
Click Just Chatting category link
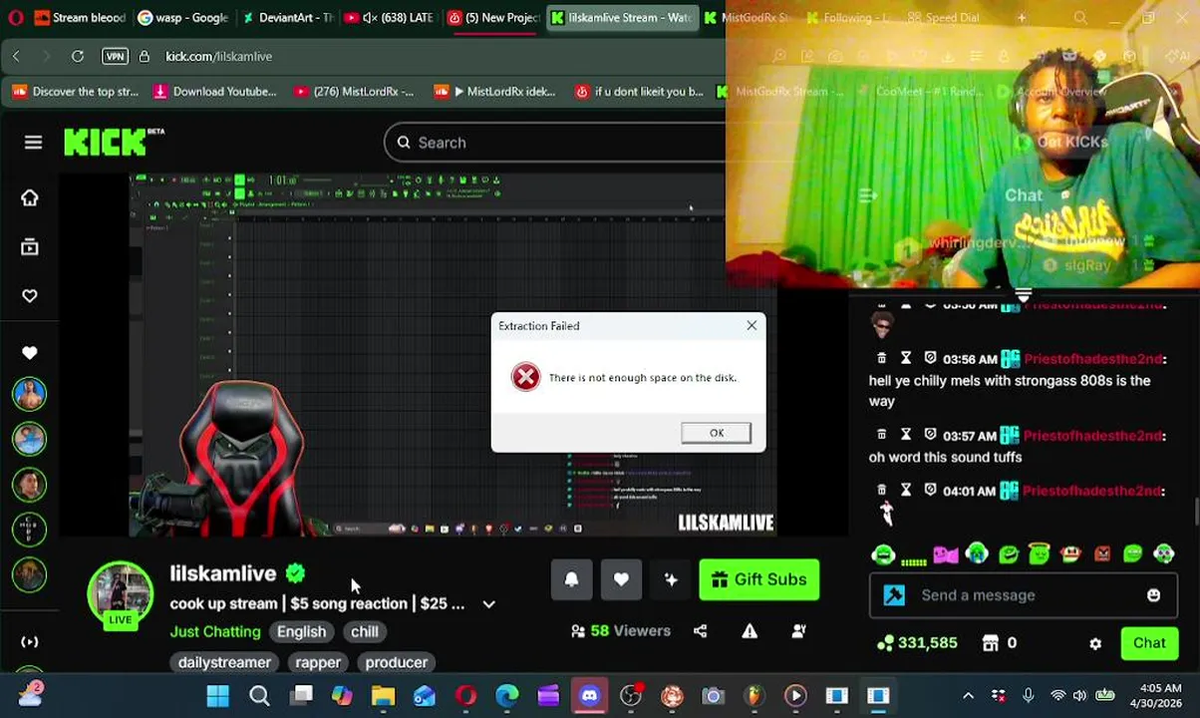(x=215, y=631)
